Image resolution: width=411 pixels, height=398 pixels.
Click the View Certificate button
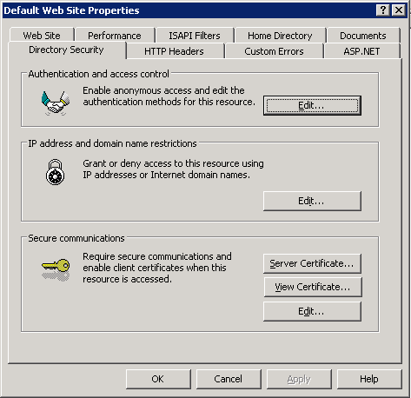(x=313, y=287)
